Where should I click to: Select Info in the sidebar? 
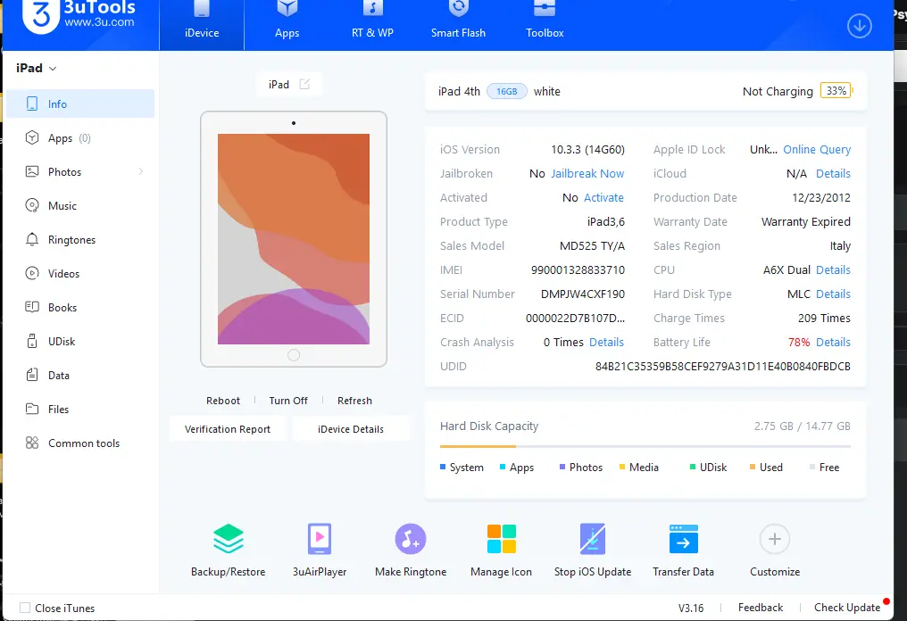tap(80, 104)
